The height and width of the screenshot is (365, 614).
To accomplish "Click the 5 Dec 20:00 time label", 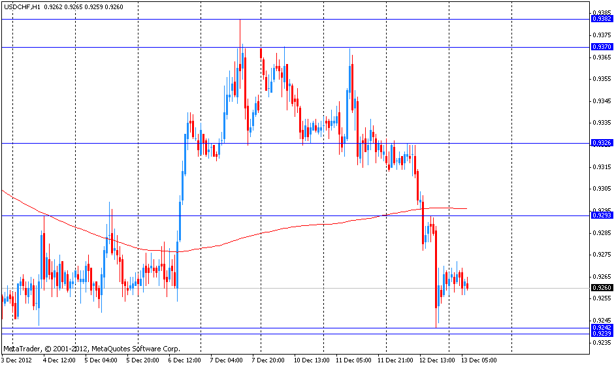I will (142, 360).
